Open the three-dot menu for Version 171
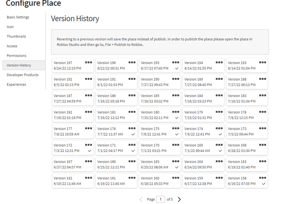This screenshot has height=204, width=283. (x=132, y=145)
